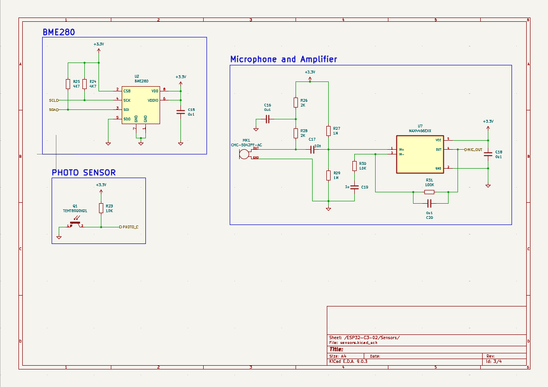The height and width of the screenshot is (387, 548).
Task: Click GND symbol below BME280 GND pins
Action: [141, 143]
